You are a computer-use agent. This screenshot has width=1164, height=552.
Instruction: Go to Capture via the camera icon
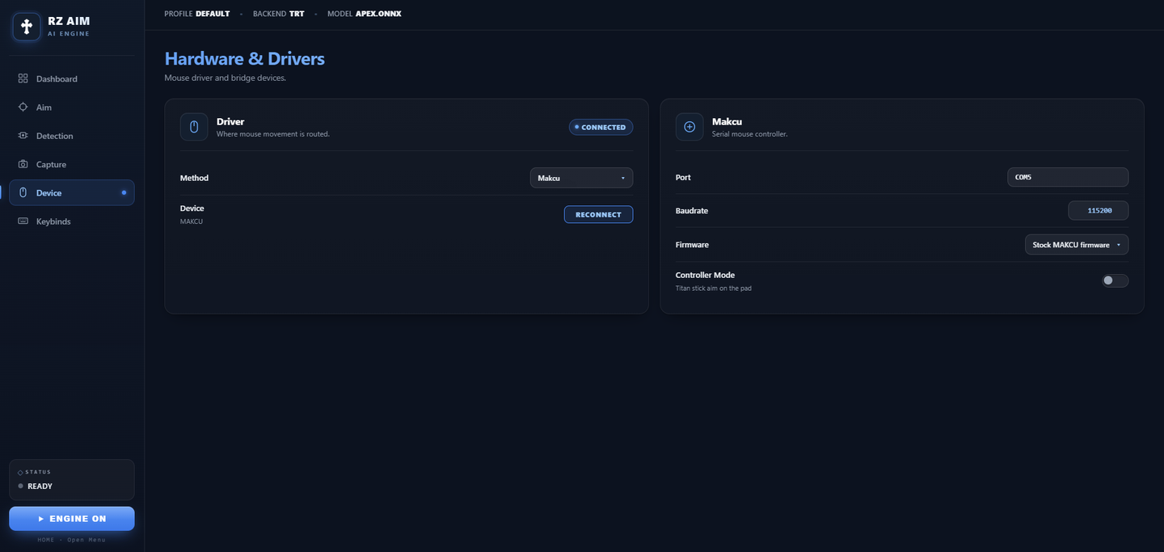(x=23, y=164)
